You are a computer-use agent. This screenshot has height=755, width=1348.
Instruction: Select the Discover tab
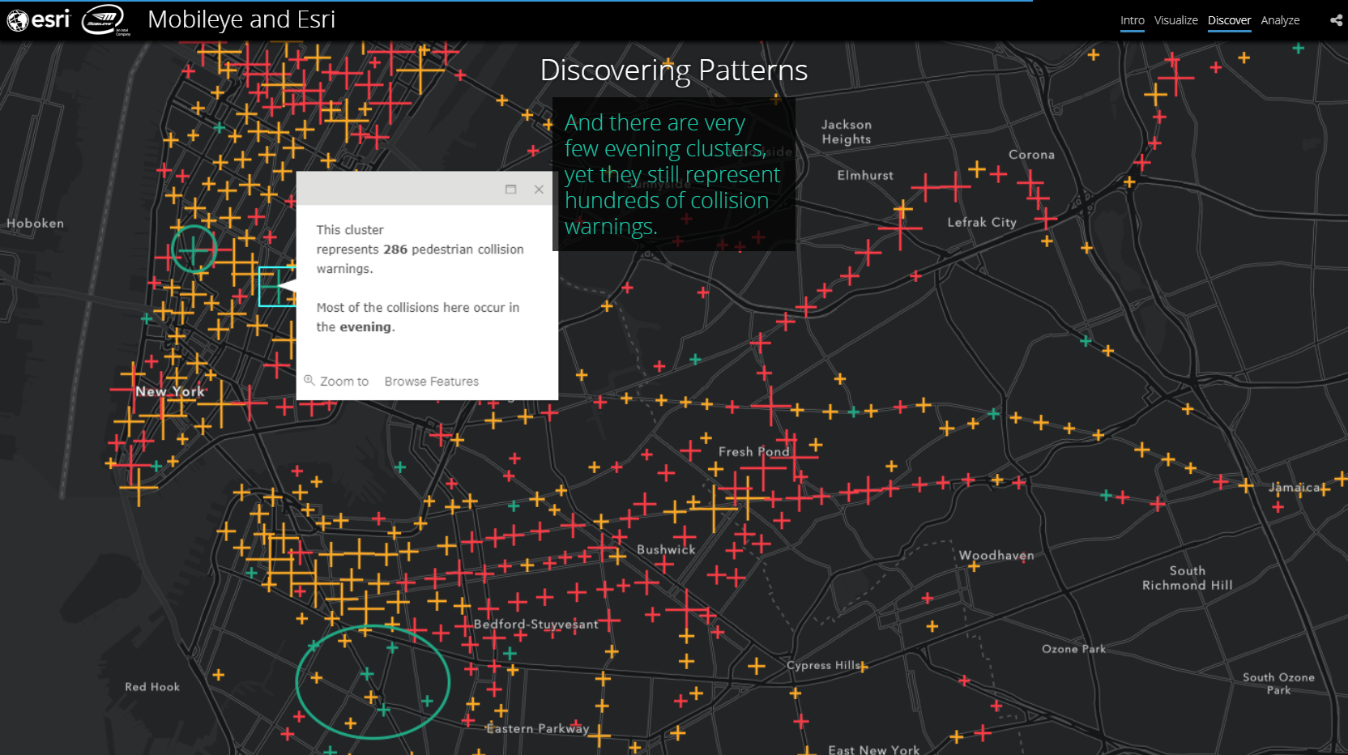point(1229,20)
